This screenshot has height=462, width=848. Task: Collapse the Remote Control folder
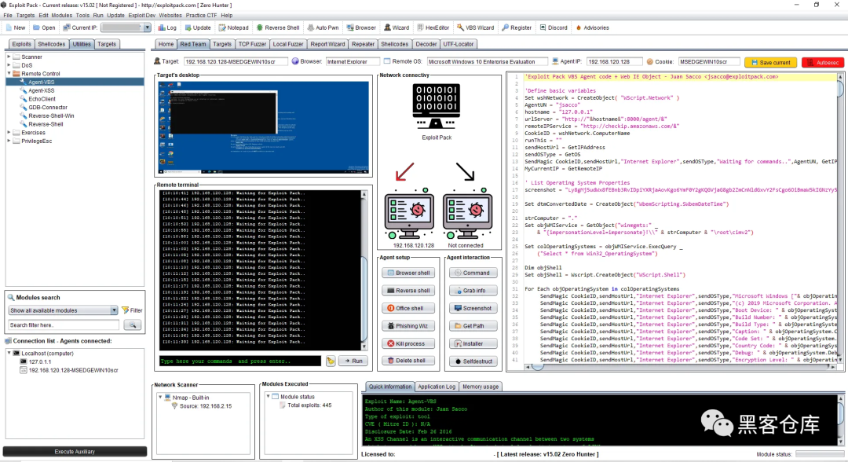coord(9,74)
